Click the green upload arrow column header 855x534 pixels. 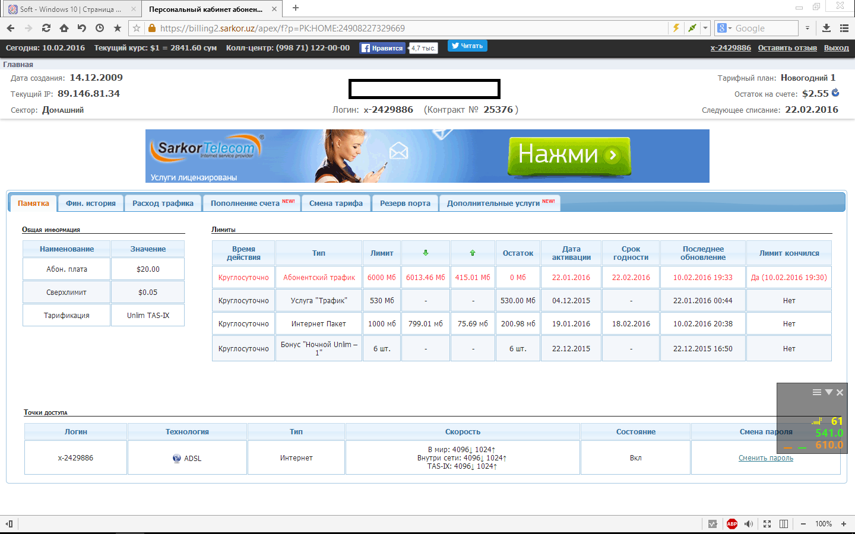point(473,253)
